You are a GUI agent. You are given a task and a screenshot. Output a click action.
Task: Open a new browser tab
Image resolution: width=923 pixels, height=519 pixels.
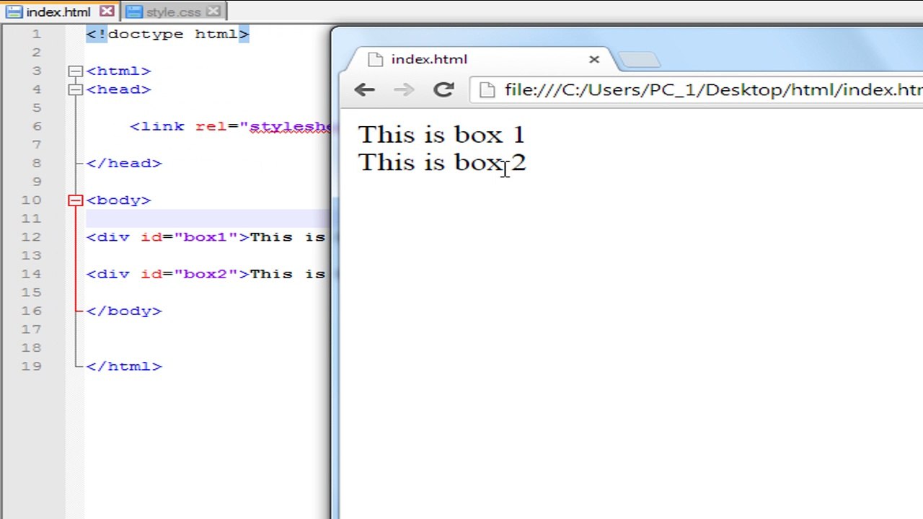click(638, 60)
